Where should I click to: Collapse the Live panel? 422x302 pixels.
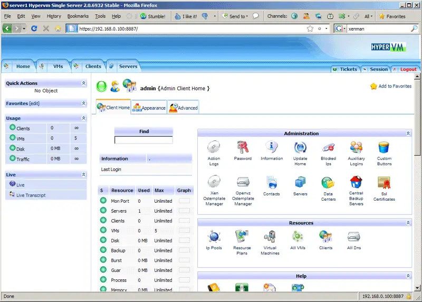click(x=84, y=175)
